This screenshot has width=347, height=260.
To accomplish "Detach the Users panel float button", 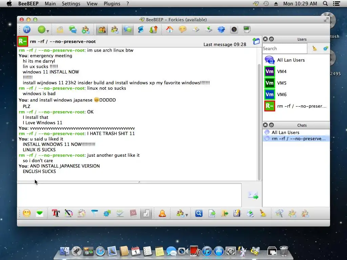I will click(x=271, y=39).
